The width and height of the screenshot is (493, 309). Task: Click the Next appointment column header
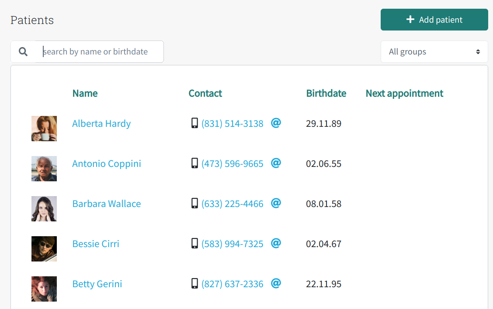click(x=404, y=93)
